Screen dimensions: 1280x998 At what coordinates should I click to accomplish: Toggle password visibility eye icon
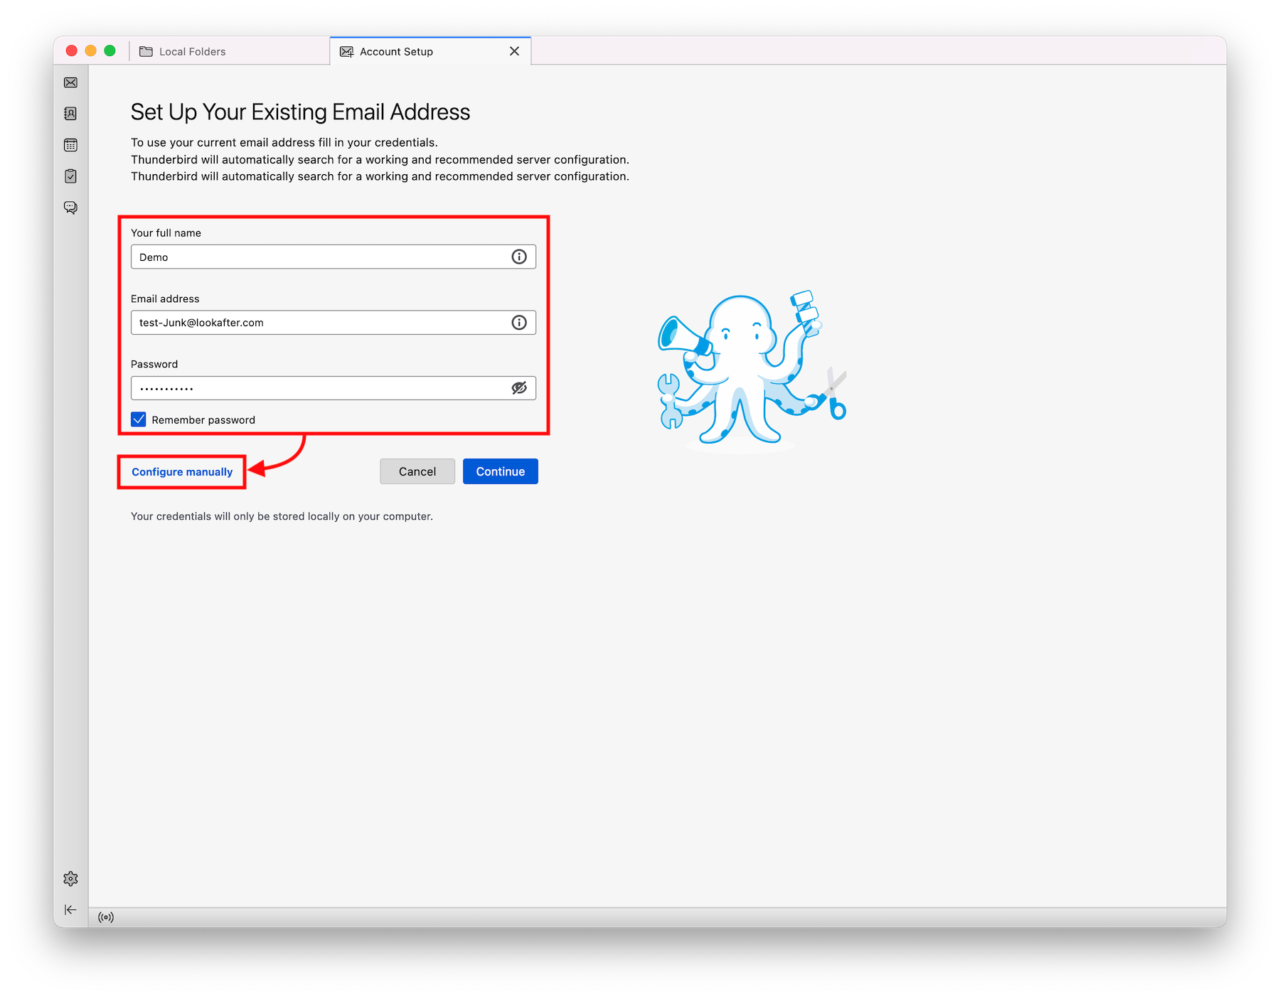pyautogui.click(x=519, y=388)
